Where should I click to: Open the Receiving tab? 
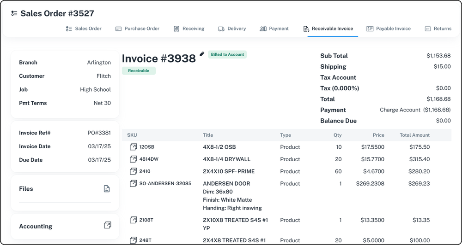point(189,29)
